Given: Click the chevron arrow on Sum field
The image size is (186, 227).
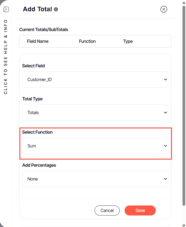Looking at the screenshot, I should 165,146.
